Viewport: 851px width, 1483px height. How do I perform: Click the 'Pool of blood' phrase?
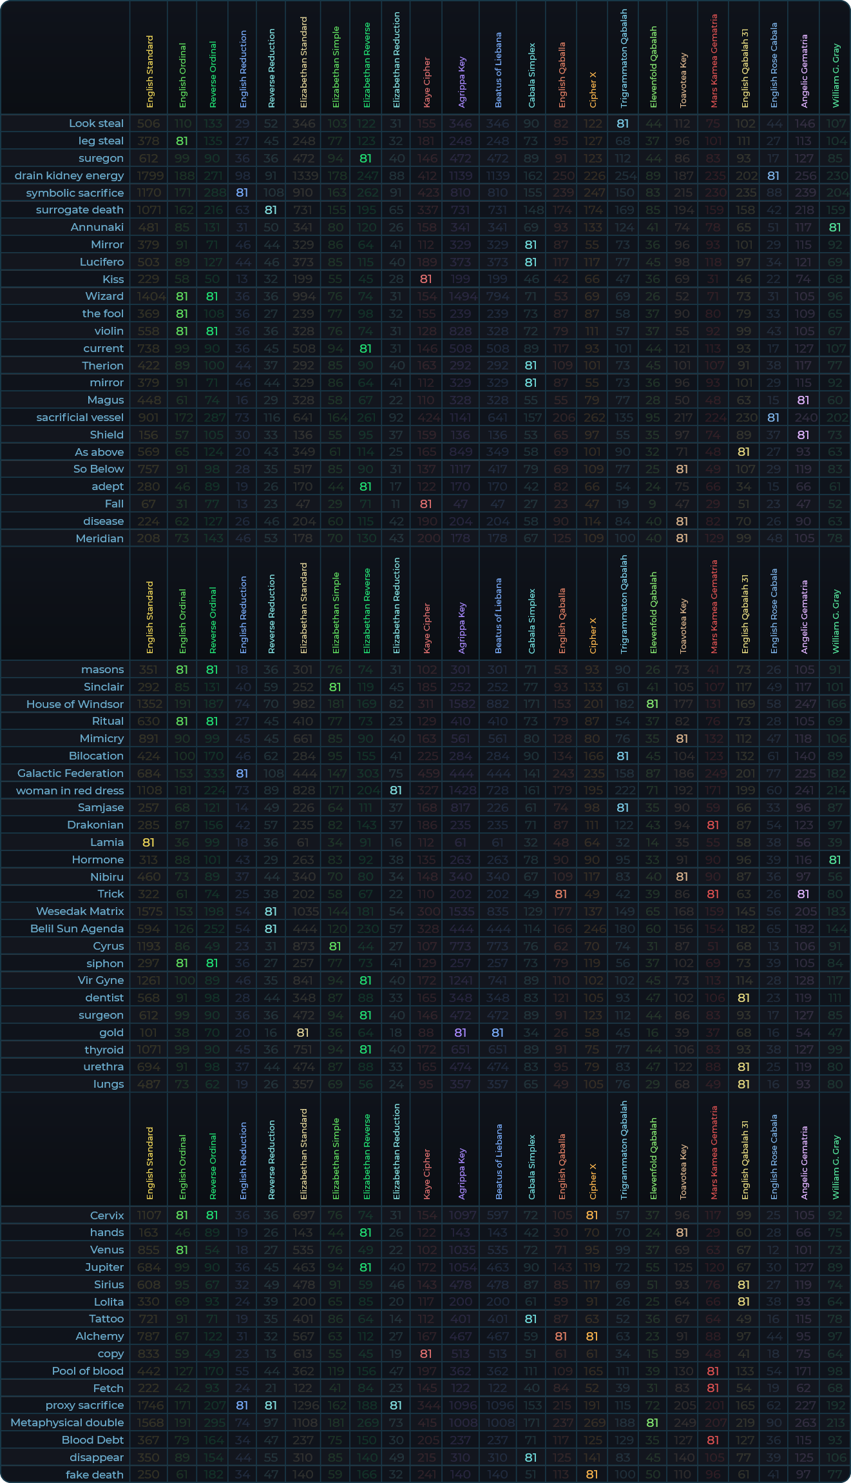click(x=88, y=1371)
